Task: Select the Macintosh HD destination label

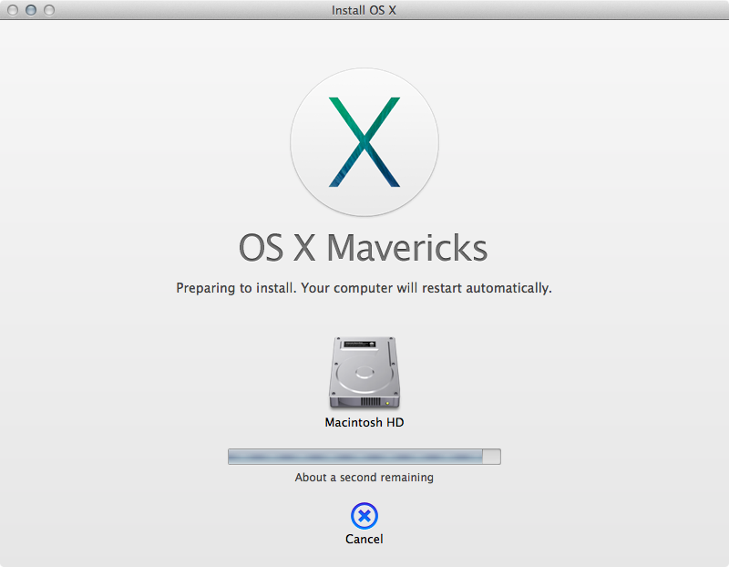Action: (x=364, y=422)
